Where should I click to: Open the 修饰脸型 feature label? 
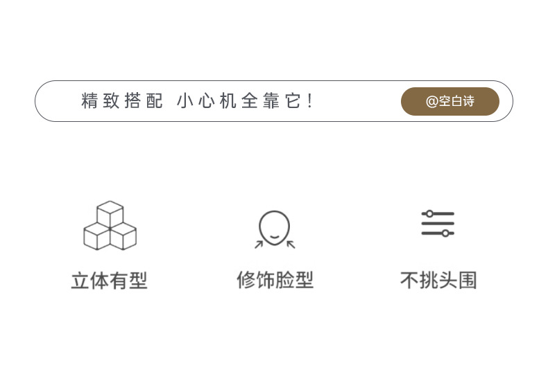tap(275, 280)
